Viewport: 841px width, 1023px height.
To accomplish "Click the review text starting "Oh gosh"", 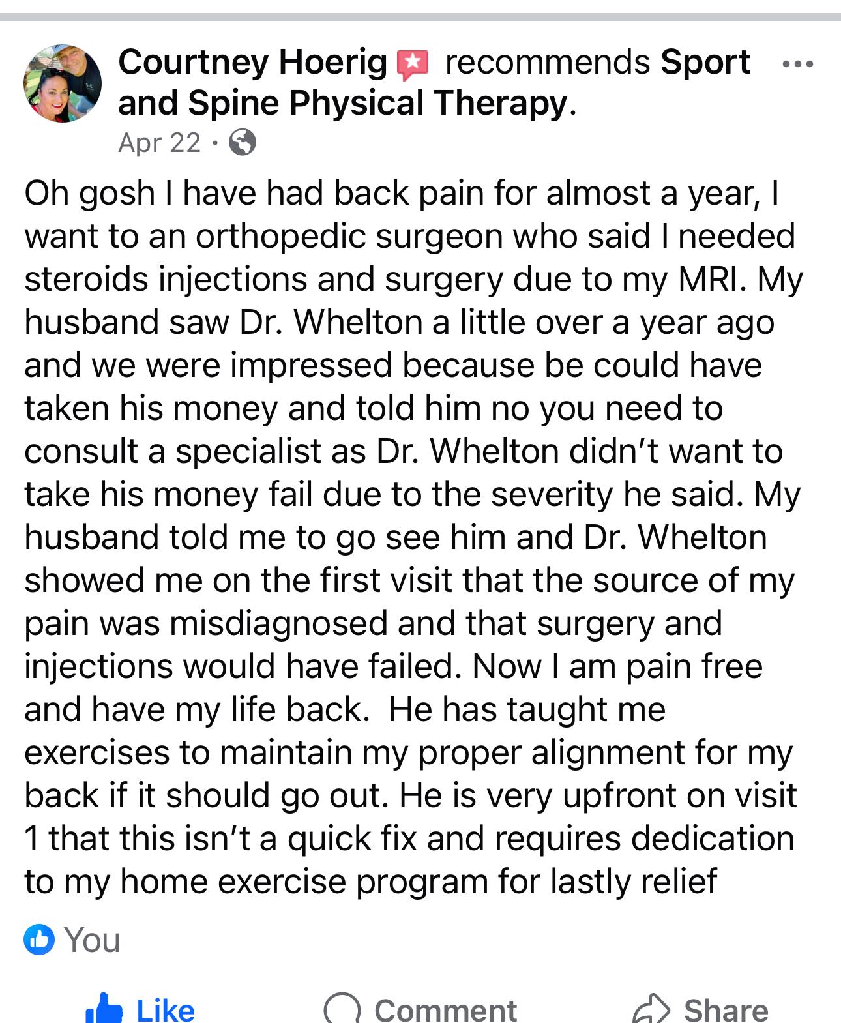I will click(x=413, y=537).
